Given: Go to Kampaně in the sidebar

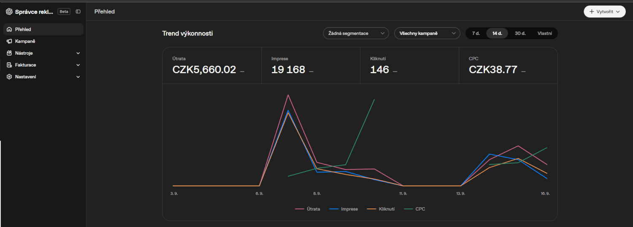Looking at the screenshot, I should coord(43,41).
